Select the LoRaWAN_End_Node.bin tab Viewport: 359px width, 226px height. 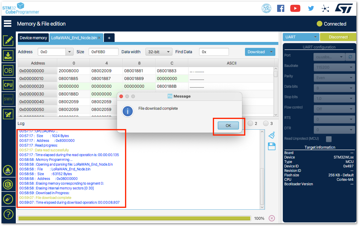(x=74, y=38)
